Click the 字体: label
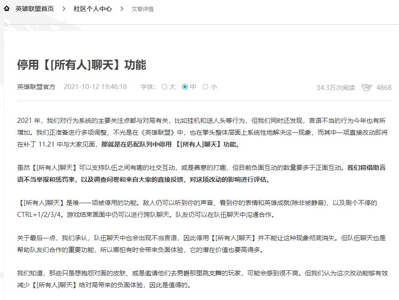Image resolution: width=399 pixels, height=300 pixels. [148, 87]
